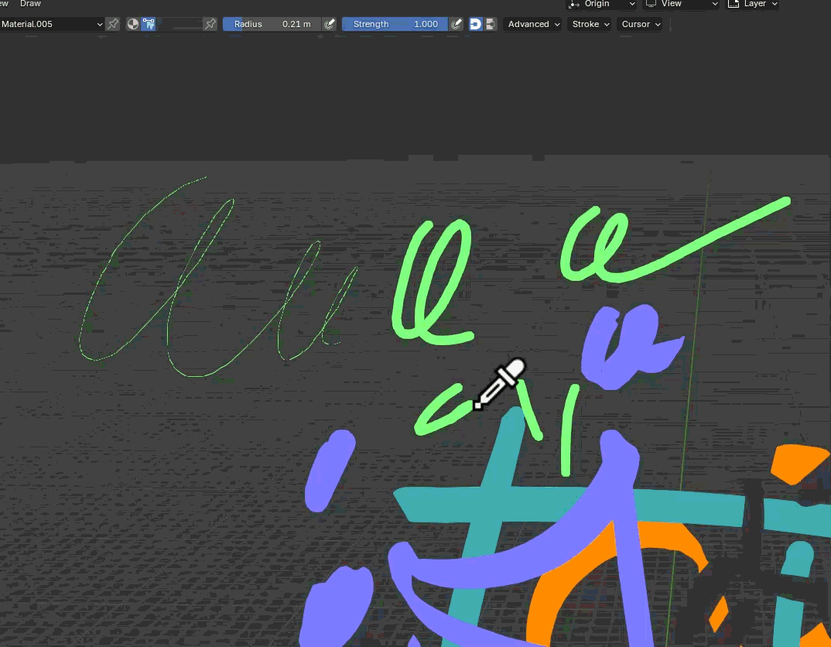Click the Strength slider
Viewport: 831px width, 647px height.
click(395, 24)
